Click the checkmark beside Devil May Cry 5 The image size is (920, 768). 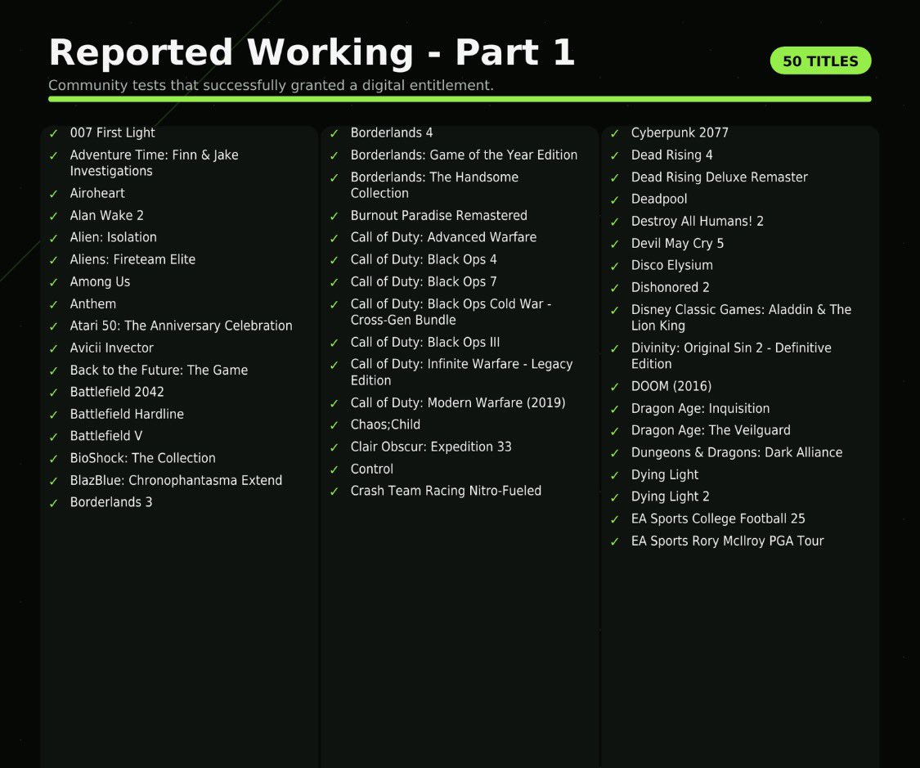(x=614, y=244)
